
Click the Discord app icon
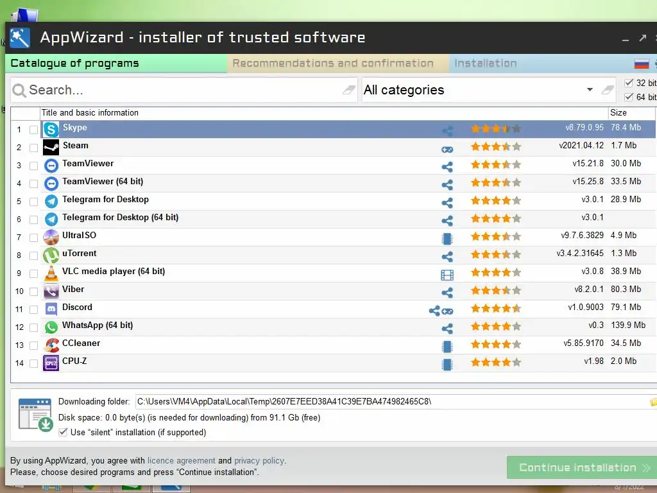pos(51,309)
